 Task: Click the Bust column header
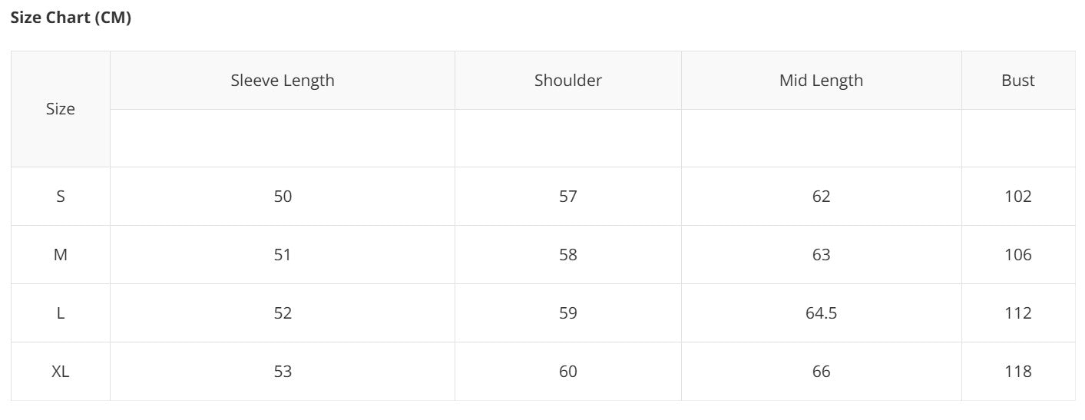coord(1017,81)
